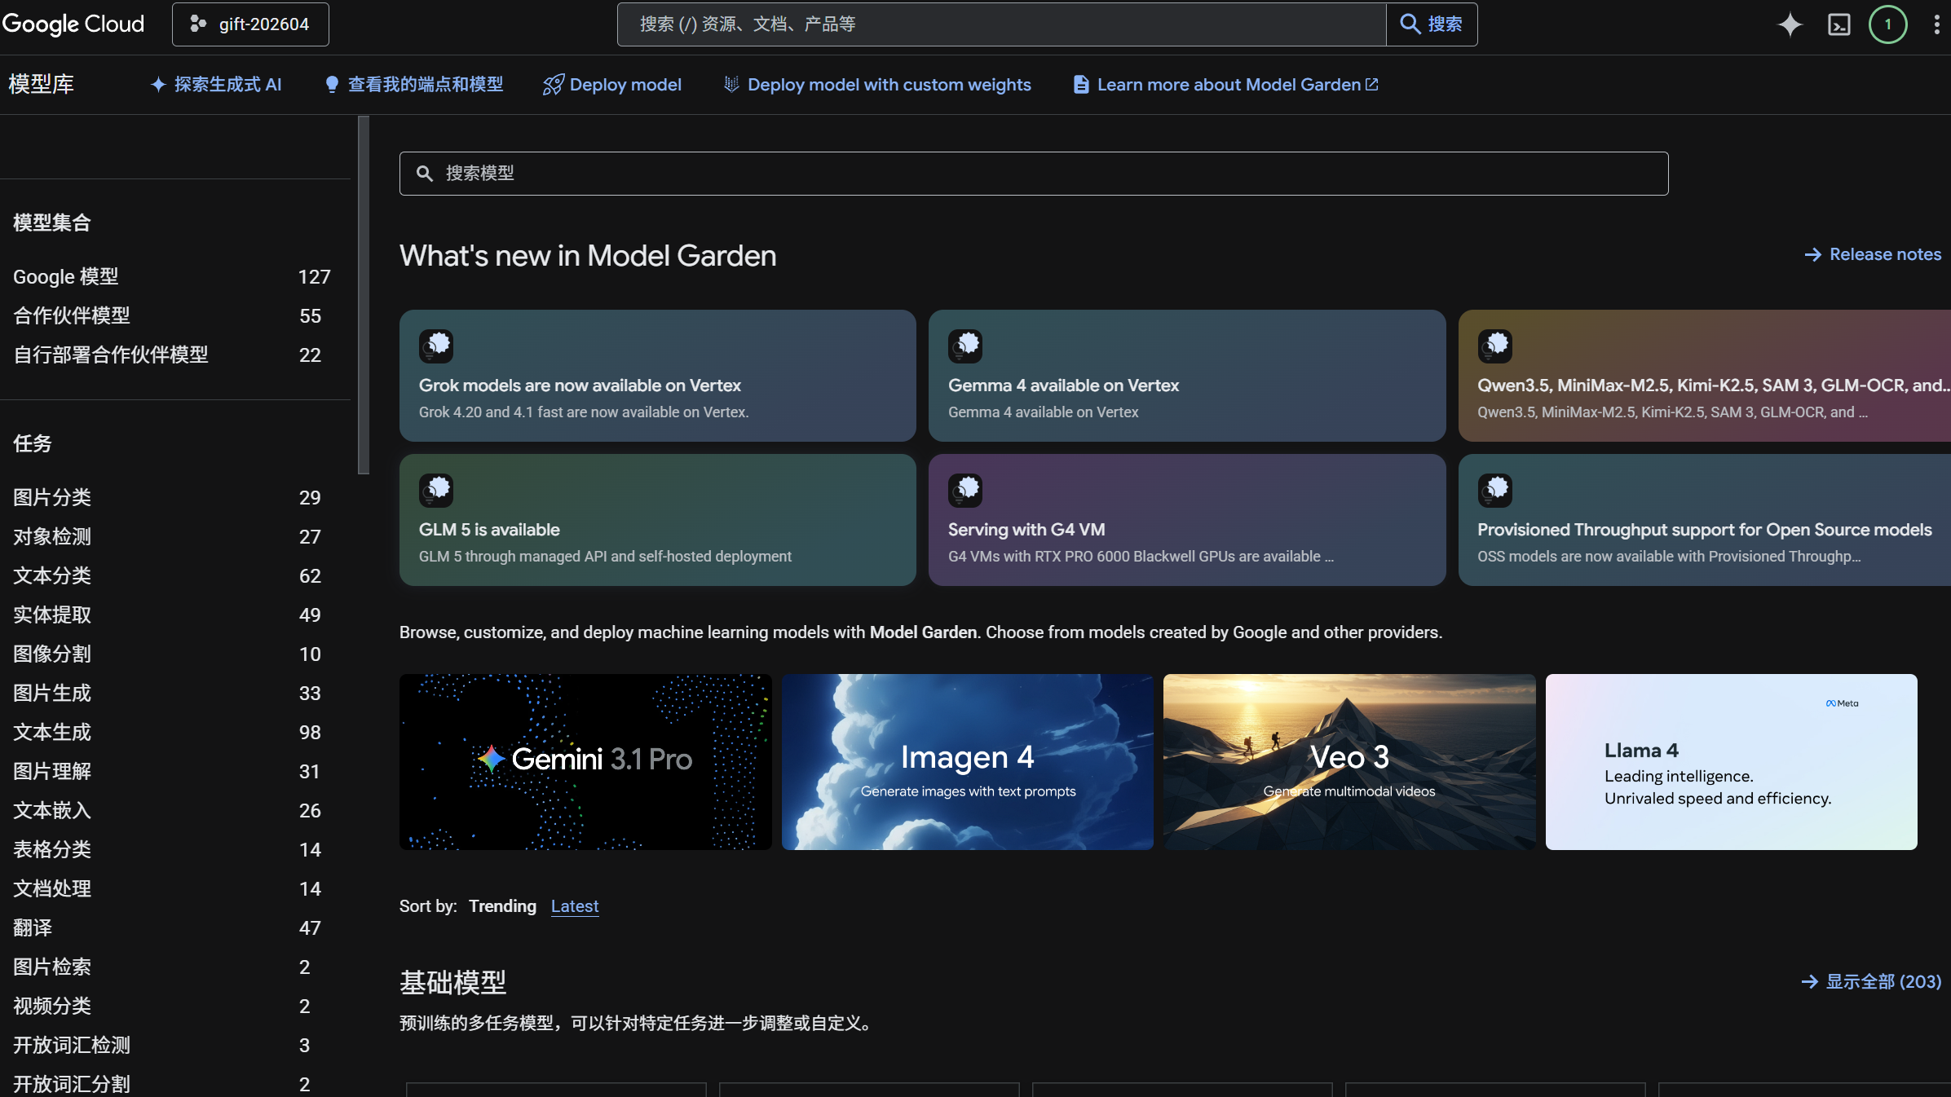Open the account avatar with number 1

[1887, 24]
